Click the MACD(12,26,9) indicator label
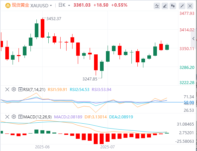This screenshot has height=151, width=197. click(x=37, y=117)
